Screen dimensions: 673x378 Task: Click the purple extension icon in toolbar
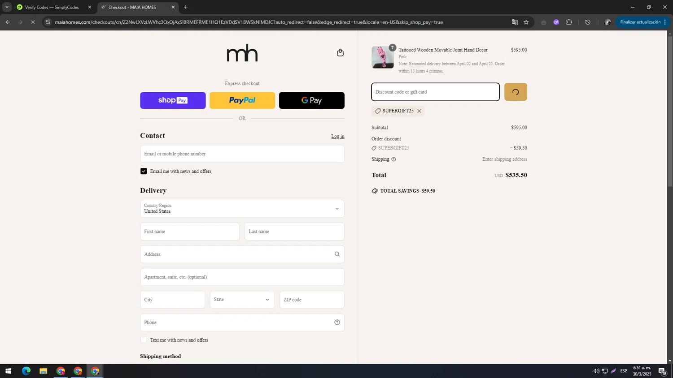coord(556,22)
